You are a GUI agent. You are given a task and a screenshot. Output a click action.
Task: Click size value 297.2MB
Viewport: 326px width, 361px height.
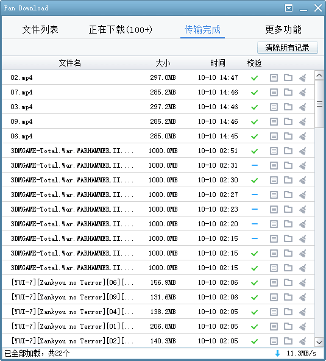(163, 107)
